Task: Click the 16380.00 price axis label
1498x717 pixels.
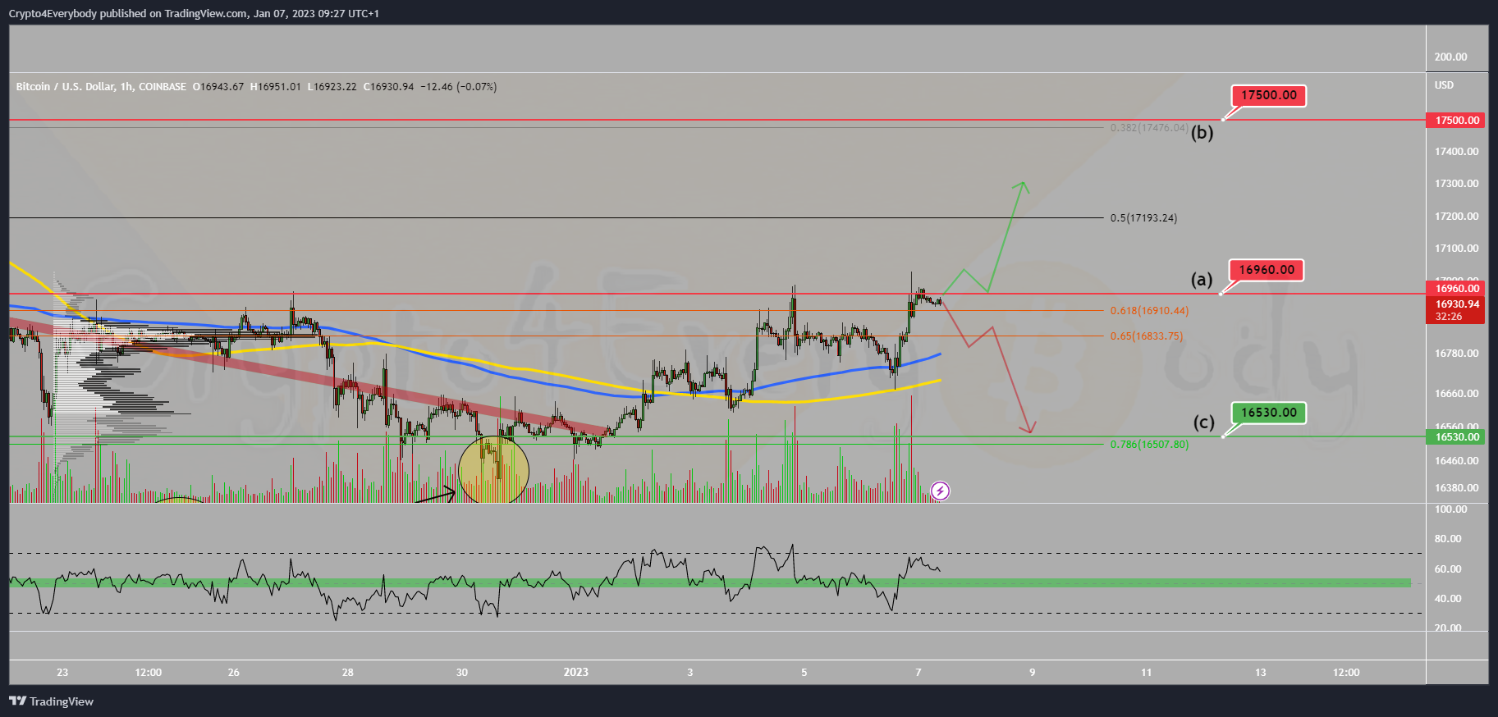Action: tap(1456, 488)
